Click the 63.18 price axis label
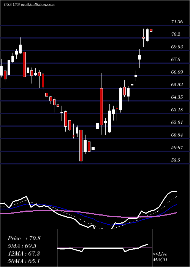Image resolution: width=190 pixels, height=267 pixels. 177,110
